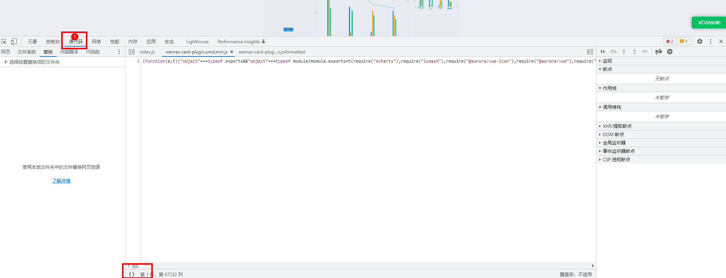The image size is (726, 278).
Task: Select the 代码段 navigator tab
Action: click(93, 52)
